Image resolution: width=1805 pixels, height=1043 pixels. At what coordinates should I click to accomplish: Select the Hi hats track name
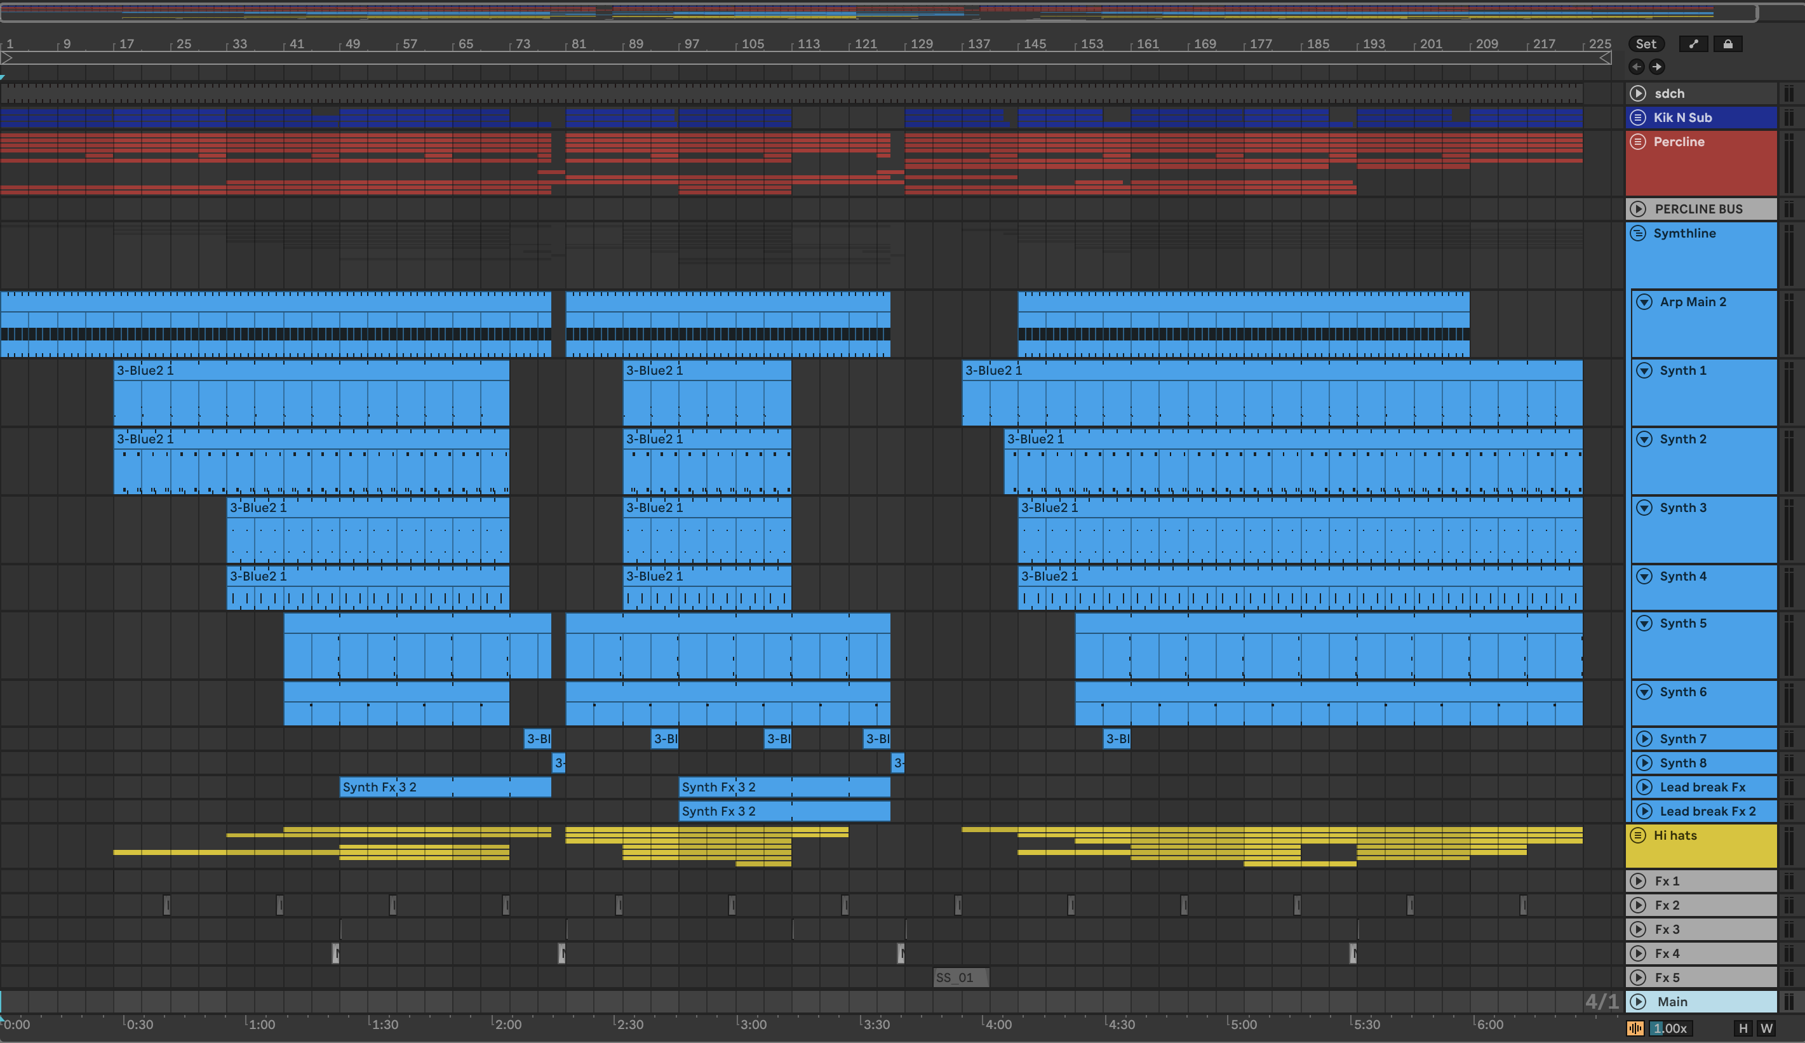(x=1675, y=835)
